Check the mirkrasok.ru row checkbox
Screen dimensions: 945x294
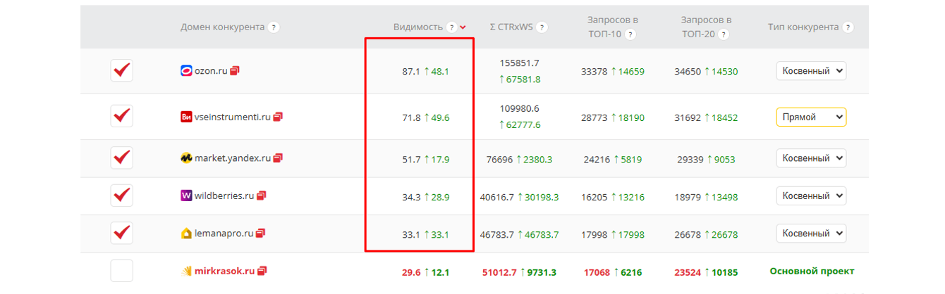(122, 271)
